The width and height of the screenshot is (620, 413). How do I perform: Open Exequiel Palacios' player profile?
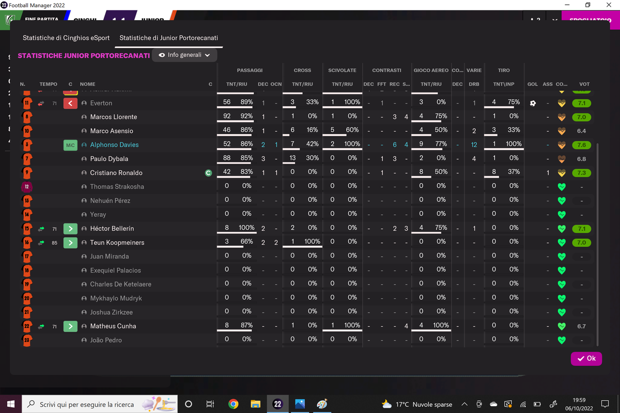click(115, 271)
